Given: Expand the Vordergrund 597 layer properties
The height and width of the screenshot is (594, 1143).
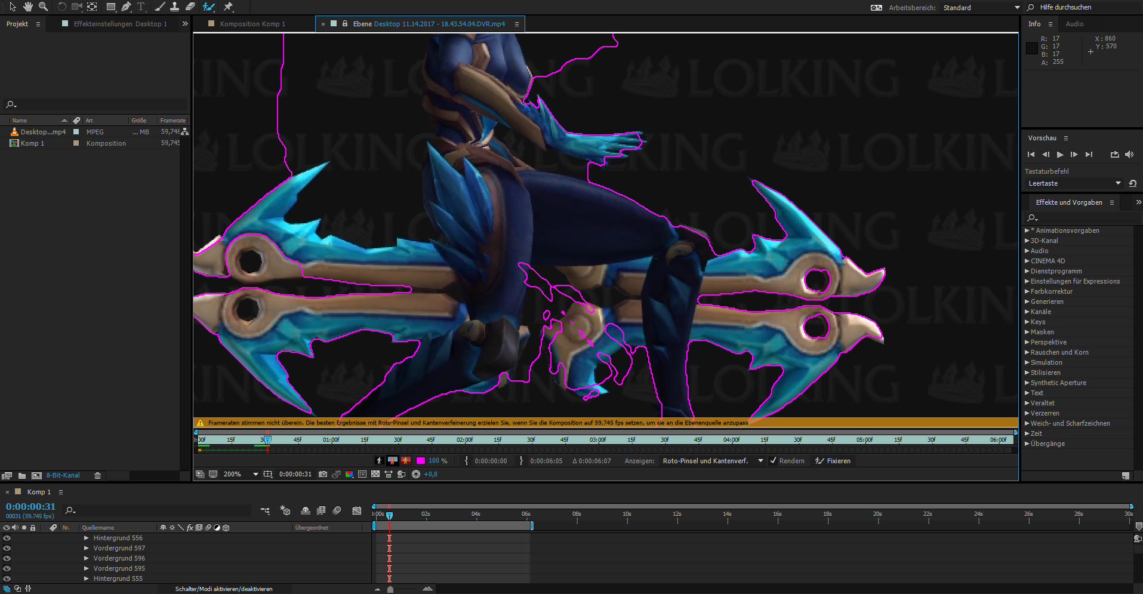Looking at the screenshot, I should [87, 548].
